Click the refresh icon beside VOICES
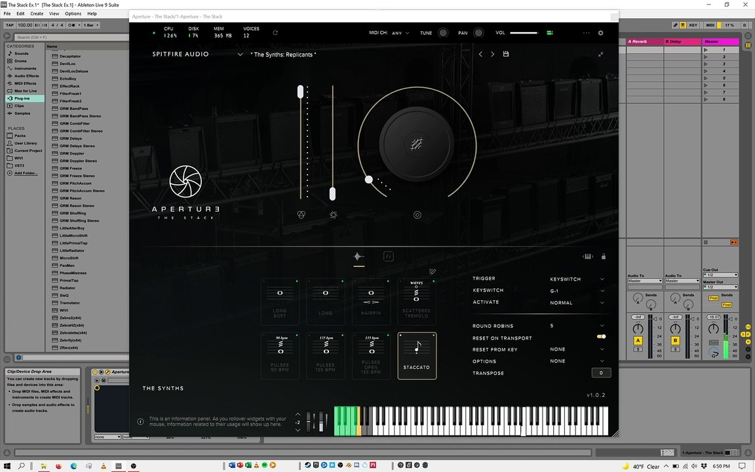The image size is (755, 472). pos(275,33)
